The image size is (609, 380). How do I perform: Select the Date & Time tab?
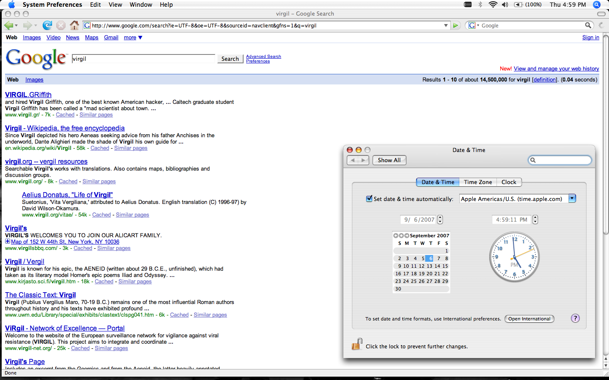coord(438,182)
